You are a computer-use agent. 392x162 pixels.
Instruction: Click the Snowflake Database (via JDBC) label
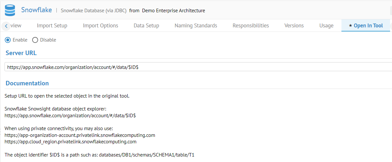pyautogui.click(x=94, y=11)
